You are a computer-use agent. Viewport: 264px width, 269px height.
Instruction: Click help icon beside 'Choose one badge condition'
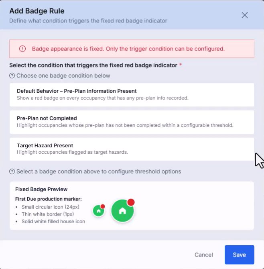click(12, 75)
